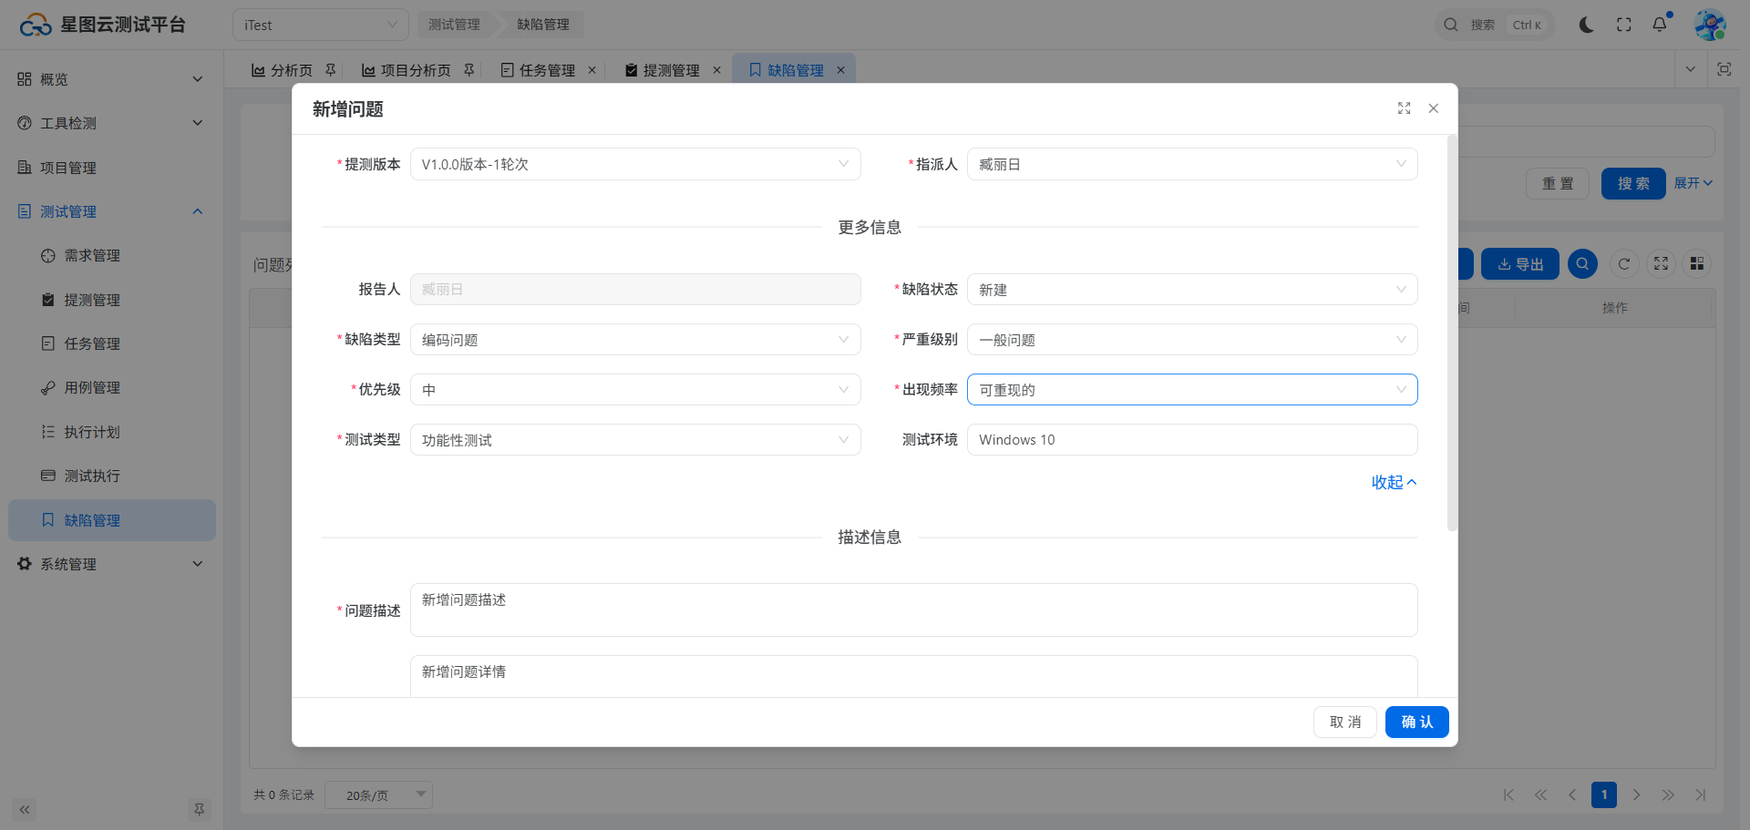Open column settings grid icon
The width and height of the screenshot is (1750, 830).
(x=1696, y=264)
